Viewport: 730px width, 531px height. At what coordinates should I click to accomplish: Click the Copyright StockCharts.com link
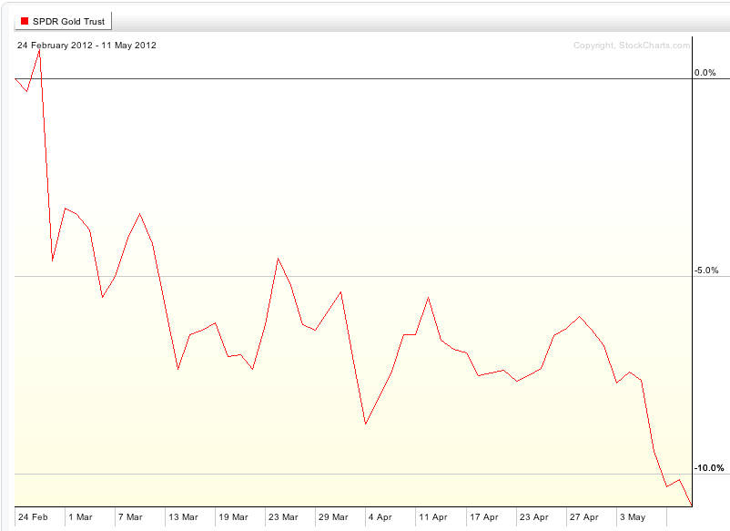click(632, 44)
